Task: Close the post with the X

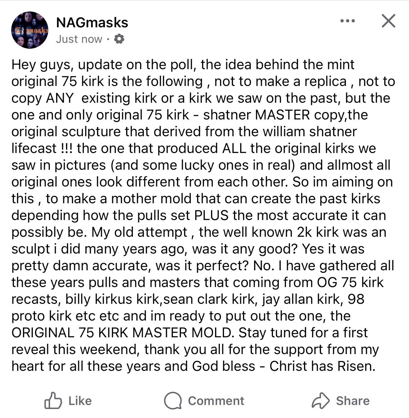Action: click(x=388, y=21)
